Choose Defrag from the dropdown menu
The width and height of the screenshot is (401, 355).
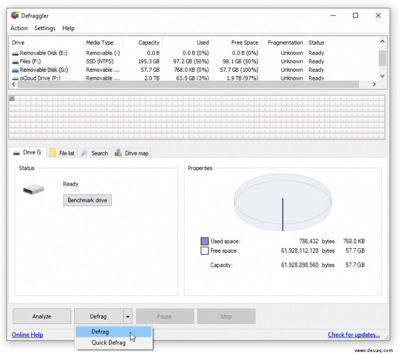[114, 332]
